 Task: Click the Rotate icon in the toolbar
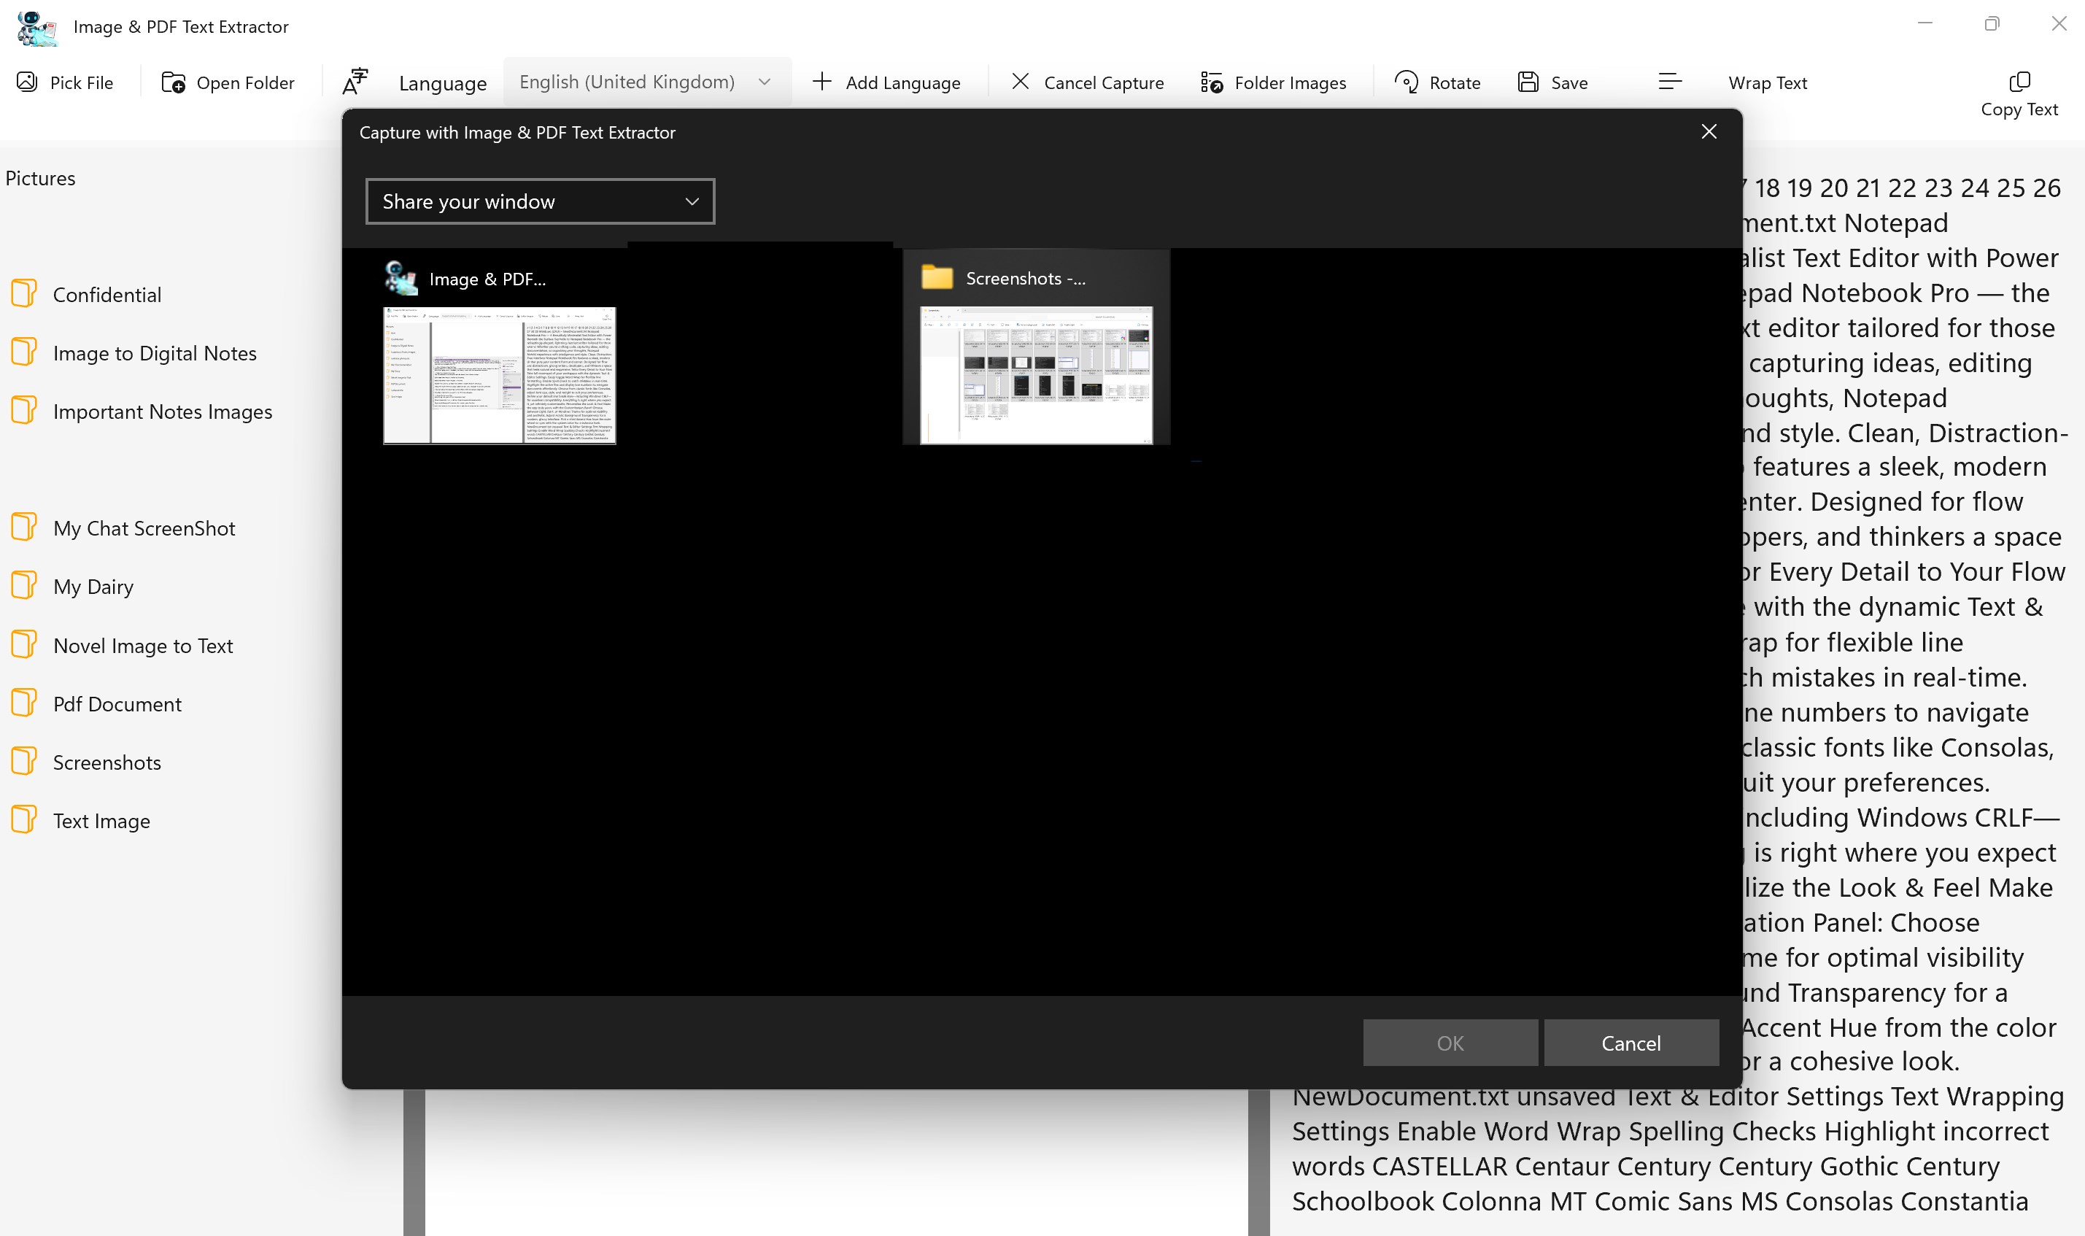click(x=1407, y=82)
